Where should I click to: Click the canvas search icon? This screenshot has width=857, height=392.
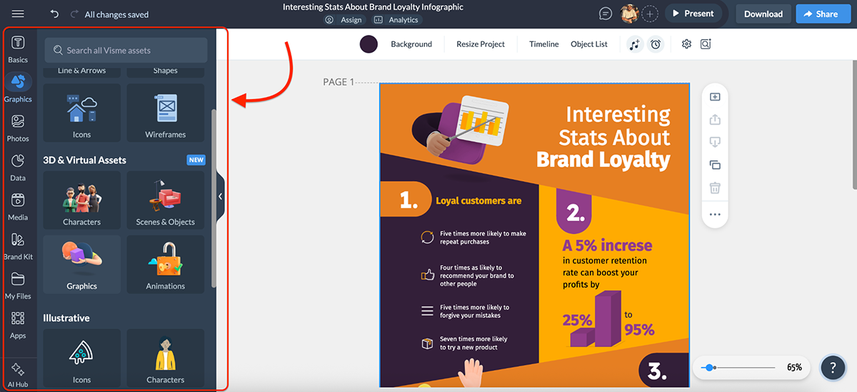point(706,44)
